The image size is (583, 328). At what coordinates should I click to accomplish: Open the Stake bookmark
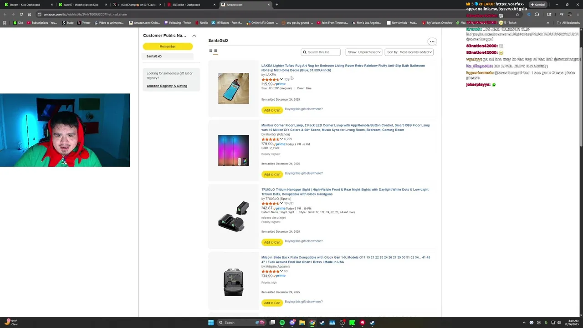(x=68, y=23)
